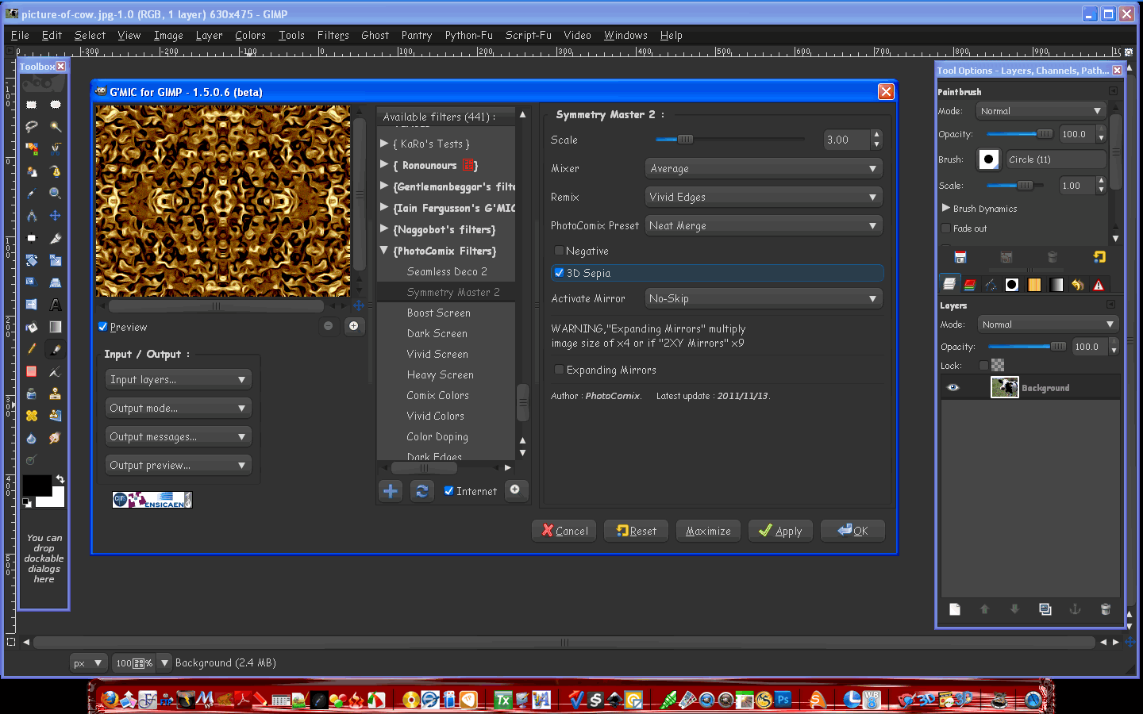1143x714 pixels.
Task: Create a new layer in Layers panel
Action: pyautogui.click(x=955, y=609)
